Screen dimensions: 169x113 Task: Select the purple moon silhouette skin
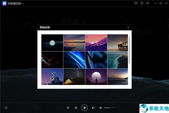tap(96, 77)
